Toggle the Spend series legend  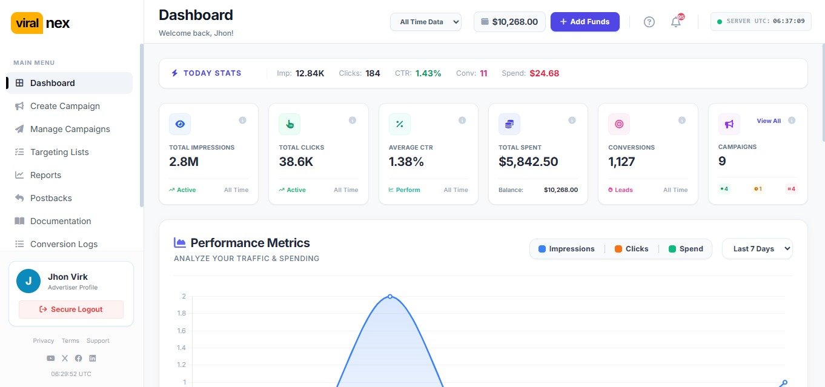click(686, 249)
